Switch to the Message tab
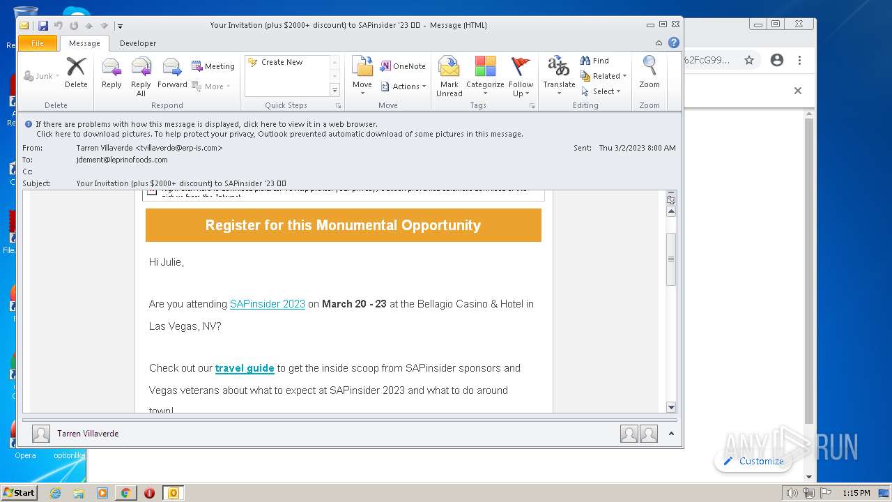The width and height of the screenshot is (892, 502). click(x=84, y=43)
